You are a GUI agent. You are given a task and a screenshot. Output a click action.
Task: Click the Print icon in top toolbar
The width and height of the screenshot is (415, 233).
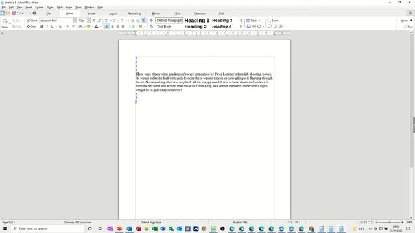pos(34,13)
